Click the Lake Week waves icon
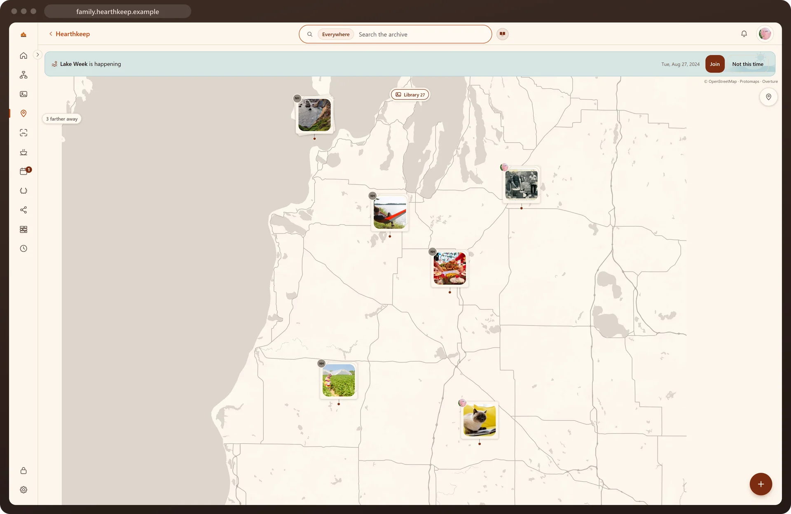Viewport: 791px width, 514px height. click(54, 64)
